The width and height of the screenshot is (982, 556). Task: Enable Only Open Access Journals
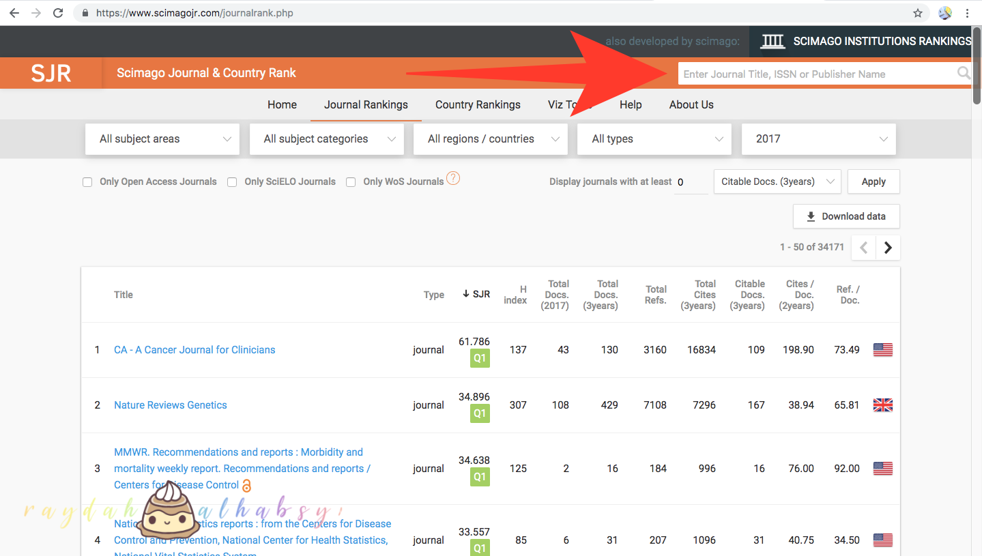87,182
